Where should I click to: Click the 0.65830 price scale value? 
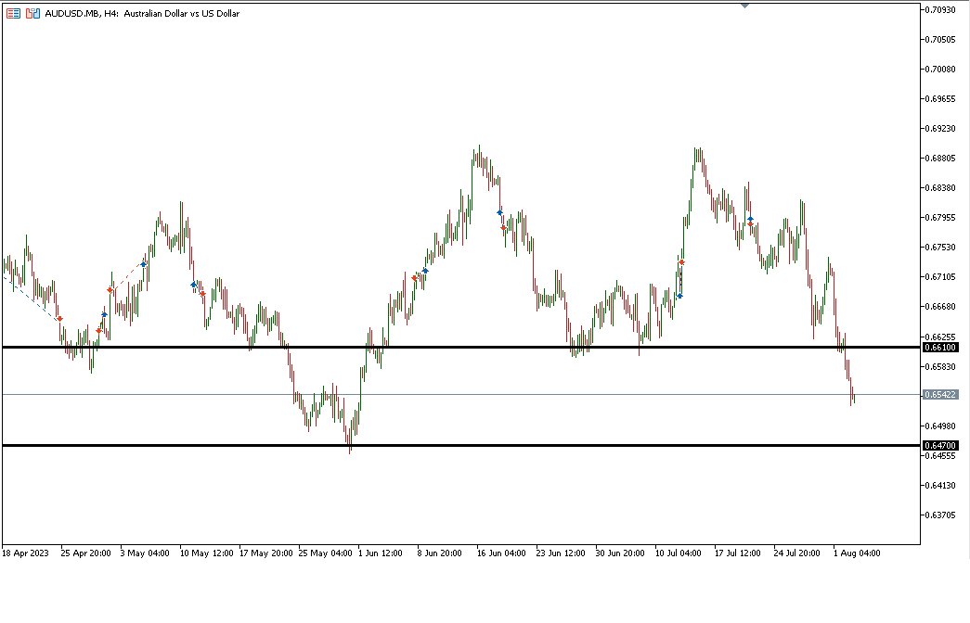click(939, 366)
